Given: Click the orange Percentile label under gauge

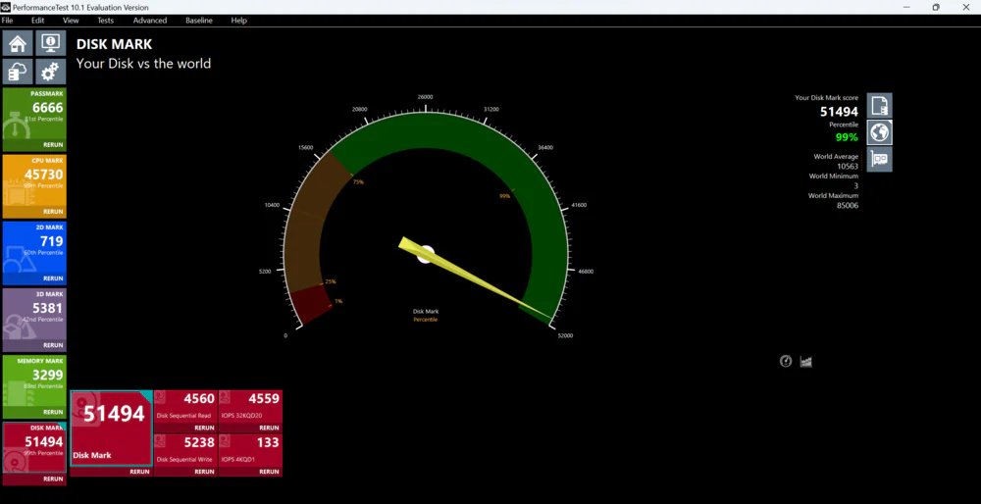Looking at the screenshot, I should [x=426, y=320].
